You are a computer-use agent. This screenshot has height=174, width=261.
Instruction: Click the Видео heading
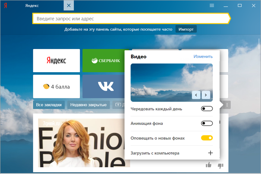tap(138, 57)
